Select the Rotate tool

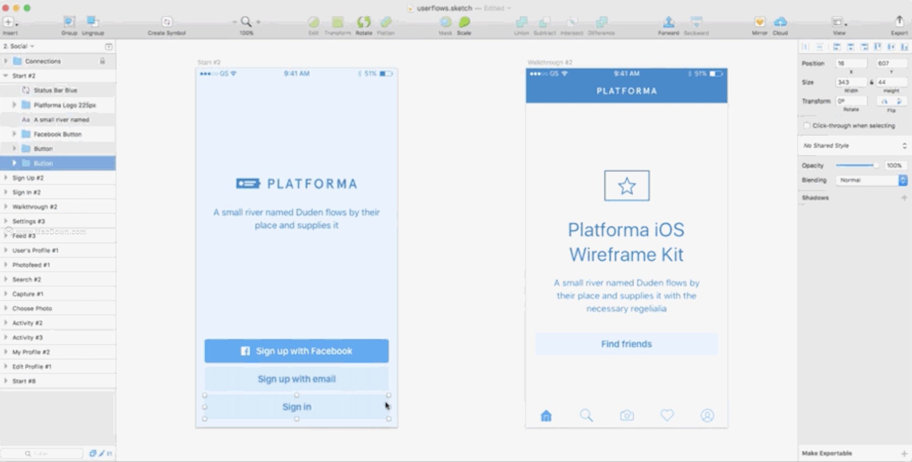pyautogui.click(x=364, y=22)
